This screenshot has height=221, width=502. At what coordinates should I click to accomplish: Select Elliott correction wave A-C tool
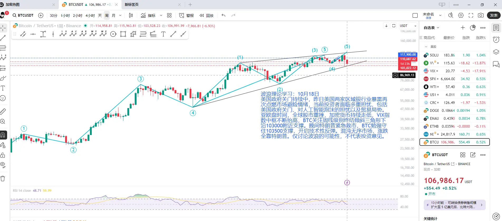(73, 33)
